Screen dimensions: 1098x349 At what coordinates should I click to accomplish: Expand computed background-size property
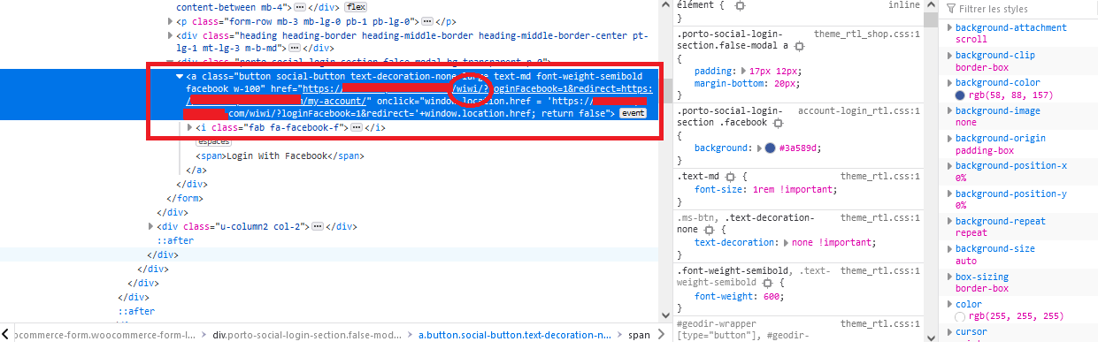tap(949, 249)
